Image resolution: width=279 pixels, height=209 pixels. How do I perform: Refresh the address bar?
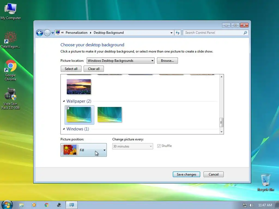click(178, 33)
